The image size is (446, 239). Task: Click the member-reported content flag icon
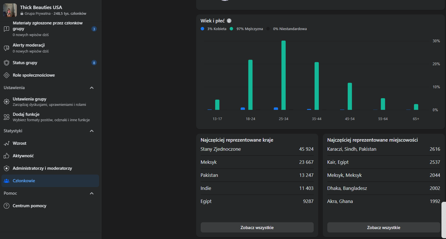7,29
